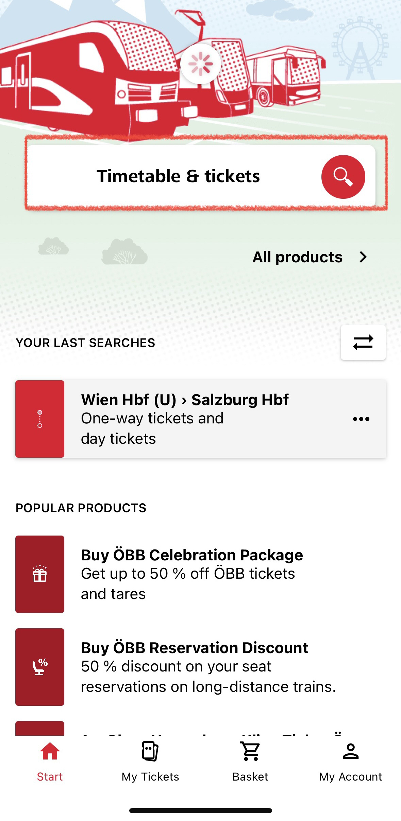Image resolution: width=401 pixels, height=821 pixels.
Task: Tap the gift icon for Celebration Package
Action: click(40, 574)
